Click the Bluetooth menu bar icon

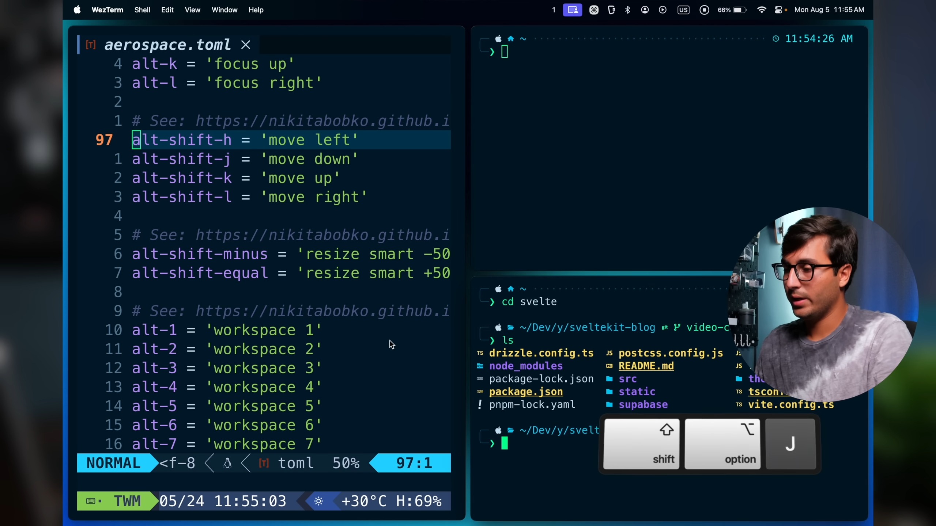[x=628, y=10]
